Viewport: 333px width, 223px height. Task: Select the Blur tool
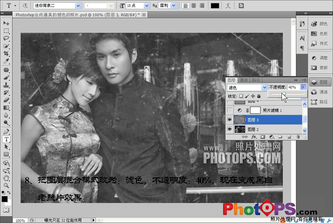[x=6, y=115]
